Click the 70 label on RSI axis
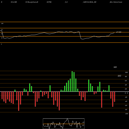 click(x=2, y=30)
